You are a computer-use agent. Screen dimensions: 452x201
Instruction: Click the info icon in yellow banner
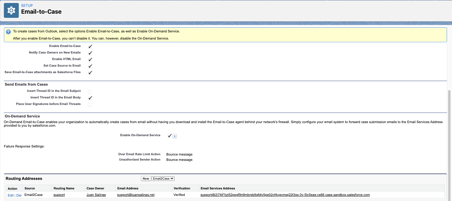pos(8,31)
